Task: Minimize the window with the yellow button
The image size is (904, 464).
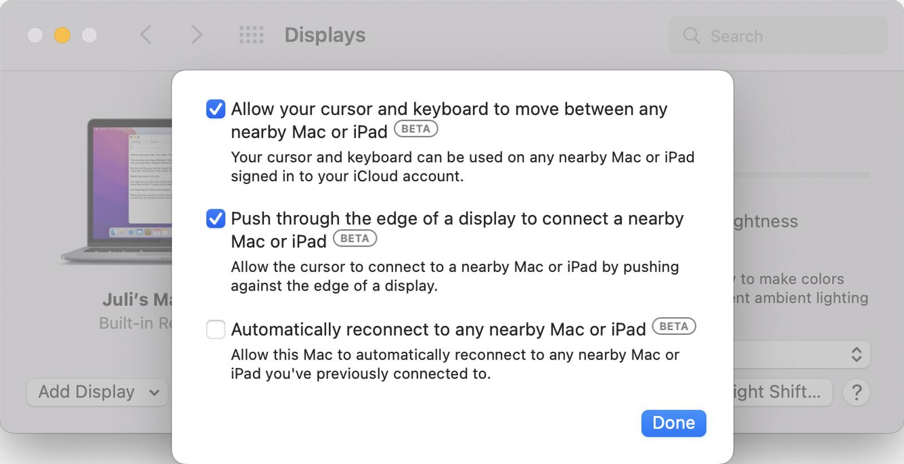Action: click(62, 35)
